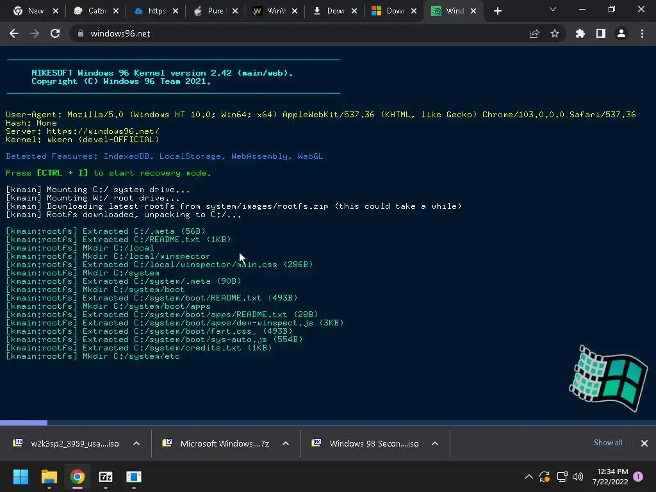
Task: Bookmark this page with the star icon
Action: point(555,33)
